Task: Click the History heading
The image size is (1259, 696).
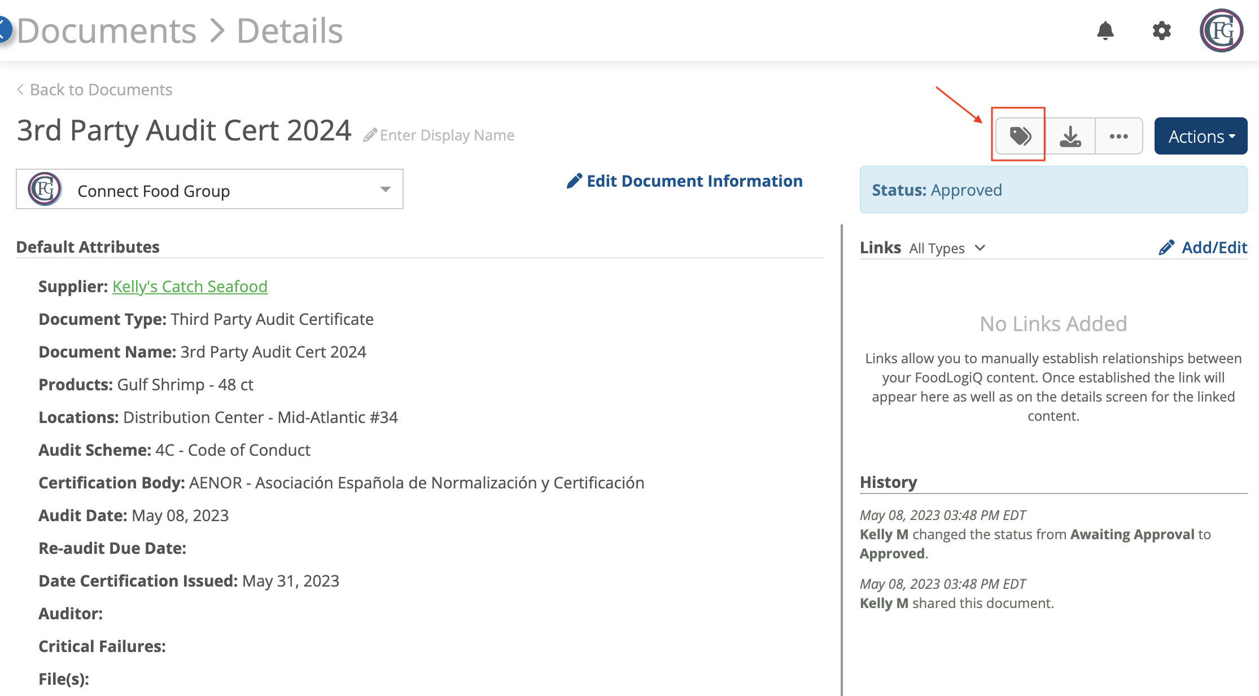Action: point(888,482)
